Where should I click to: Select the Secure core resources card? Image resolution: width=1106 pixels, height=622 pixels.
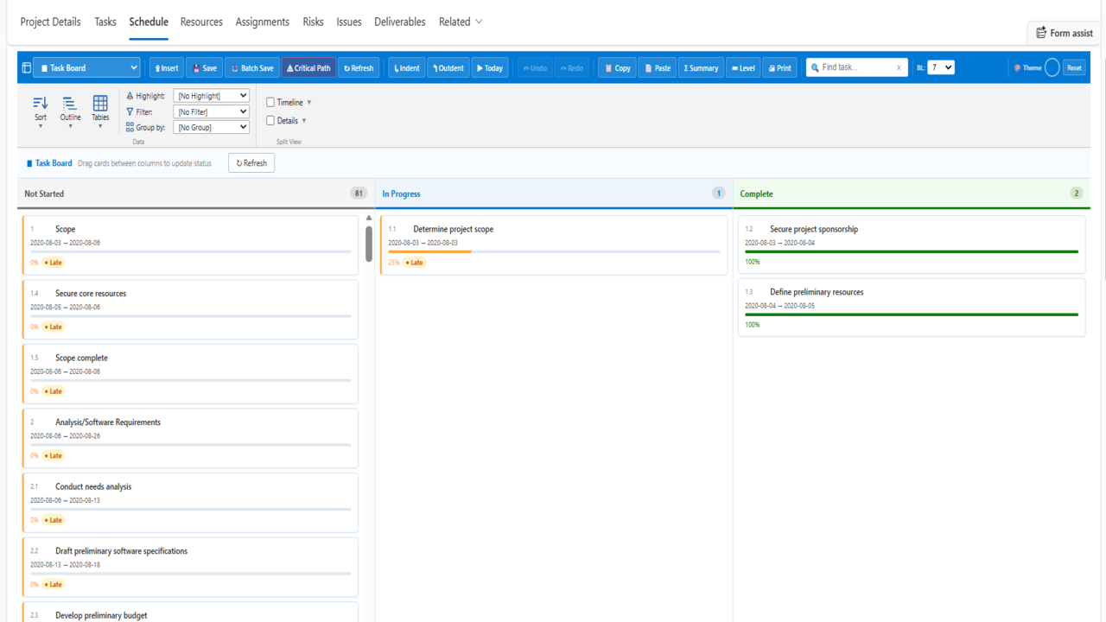(190, 309)
